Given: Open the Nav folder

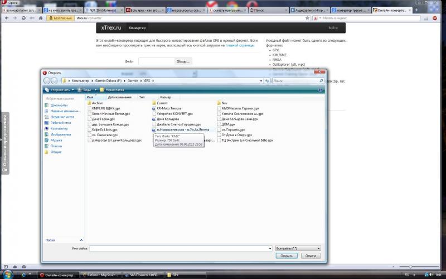Looking at the screenshot, I should 224,103.
